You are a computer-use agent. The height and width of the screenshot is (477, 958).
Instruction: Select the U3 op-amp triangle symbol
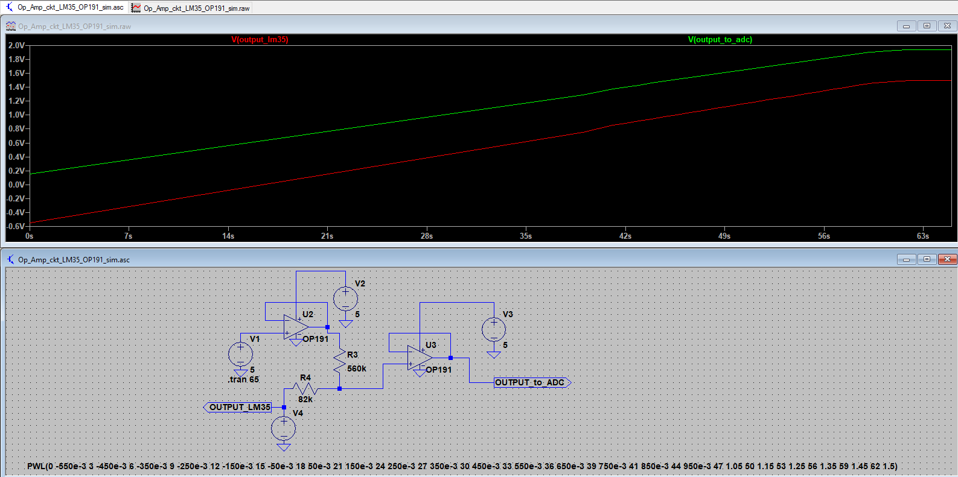click(420, 358)
